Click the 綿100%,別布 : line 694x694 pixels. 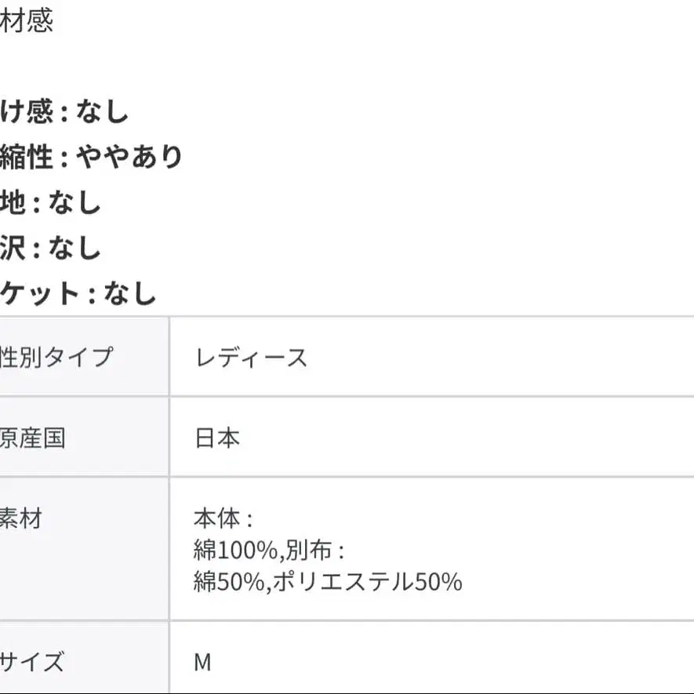click(268, 550)
